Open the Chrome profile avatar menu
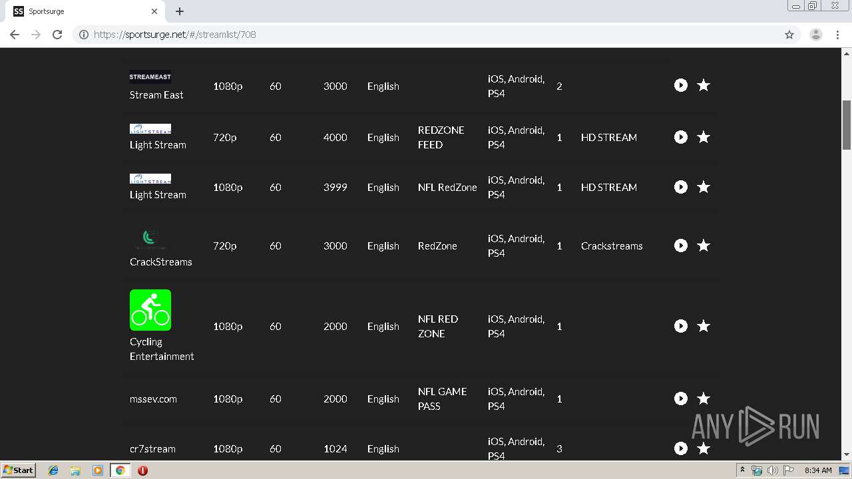This screenshot has height=479, width=852. tap(816, 35)
